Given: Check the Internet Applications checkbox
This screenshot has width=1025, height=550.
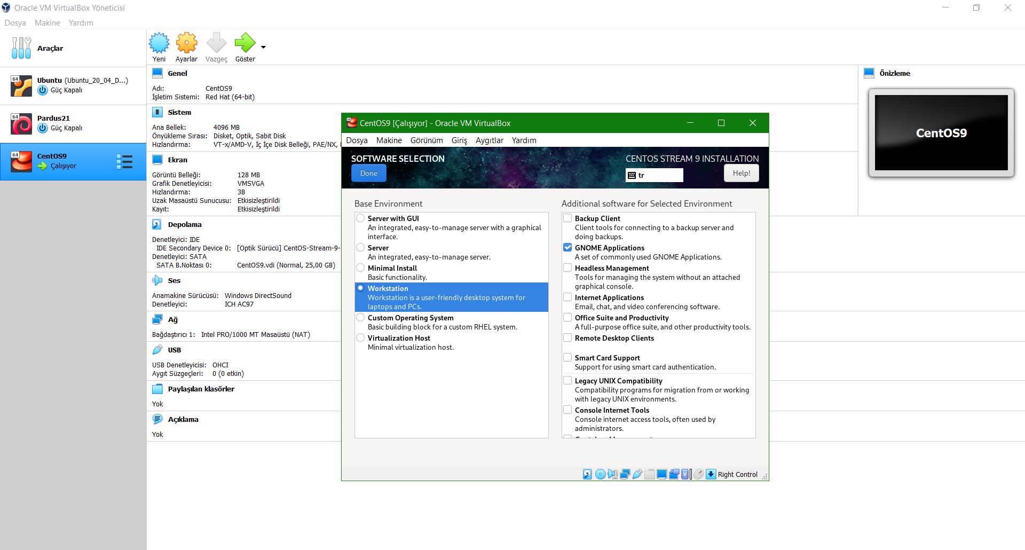Looking at the screenshot, I should tap(567, 297).
